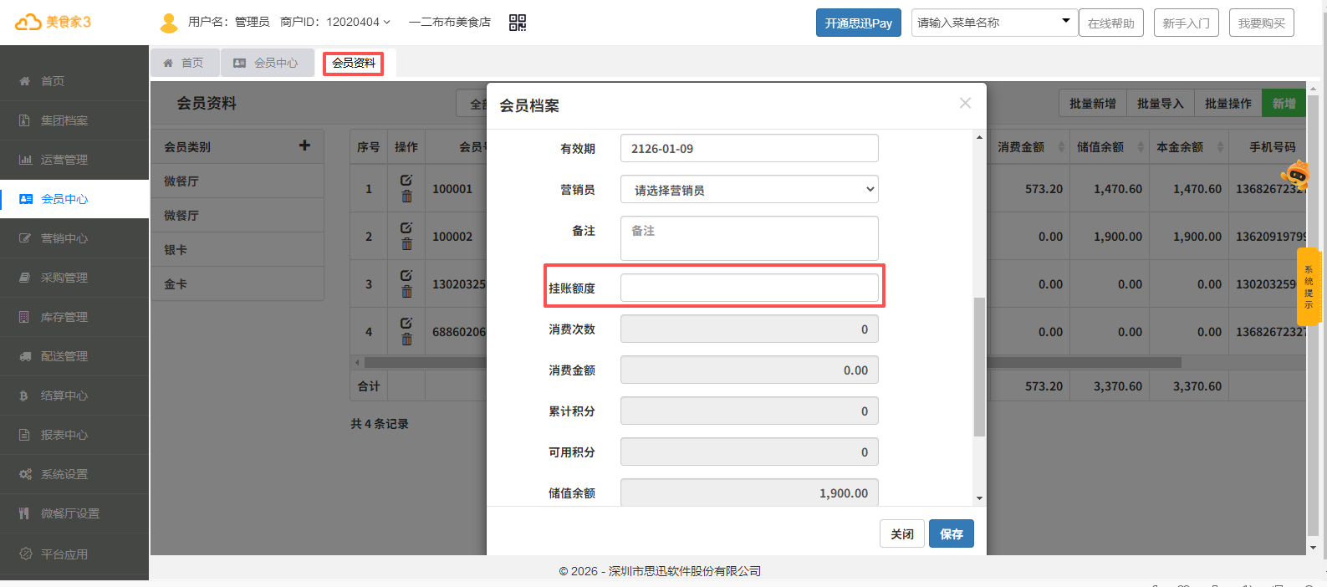Open 营销中心 in the left sidebar
The image size is (1327, 587).
[x=64, y=238]
